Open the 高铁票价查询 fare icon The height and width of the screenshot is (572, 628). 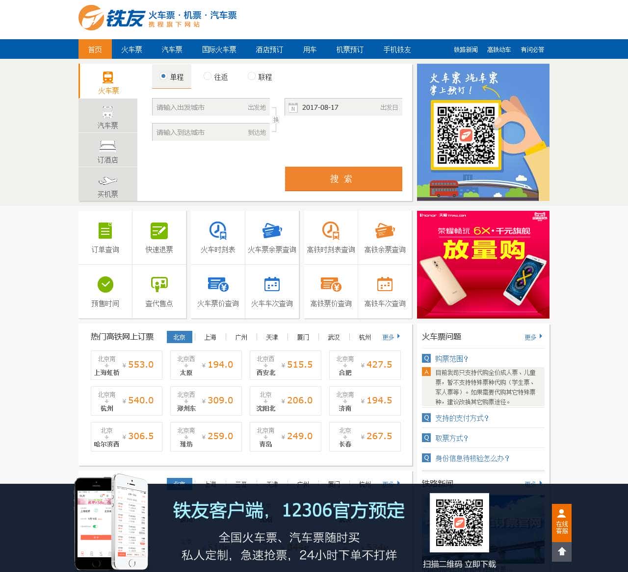pyautogui.click(x=331, y=284)
